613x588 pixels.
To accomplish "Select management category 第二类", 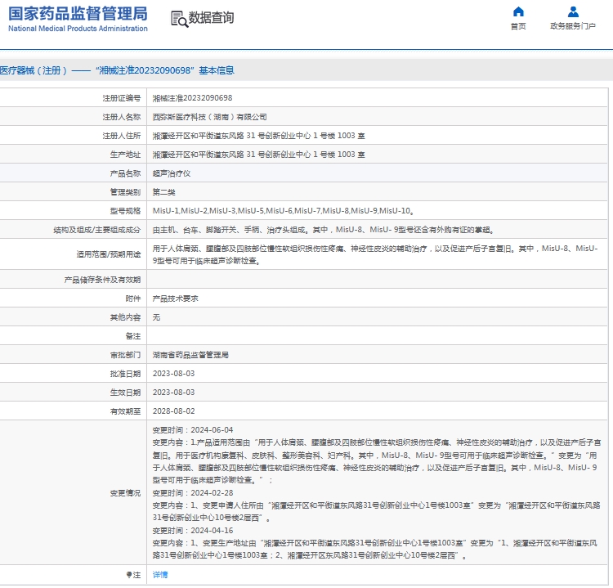I will (x=163, y=192).
